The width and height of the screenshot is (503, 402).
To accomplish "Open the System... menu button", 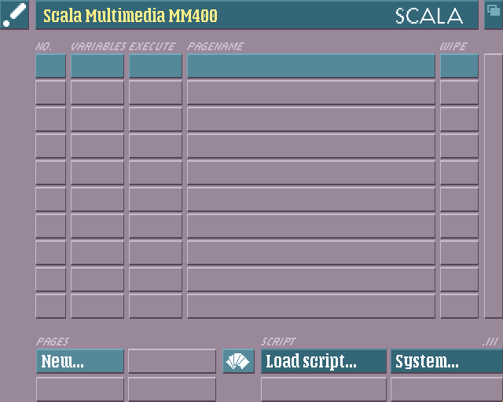I will pos(446,361).
